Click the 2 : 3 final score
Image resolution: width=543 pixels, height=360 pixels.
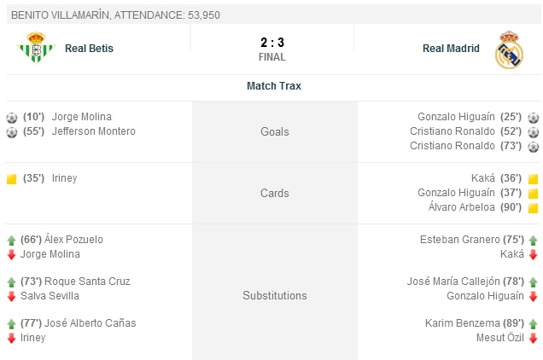pyautogui.click(x=271, y=42)
